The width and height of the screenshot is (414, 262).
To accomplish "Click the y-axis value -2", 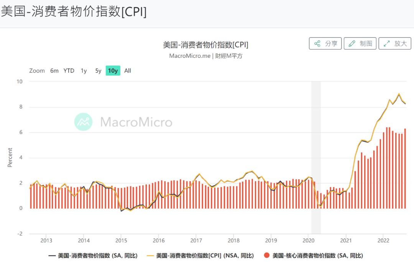I will tap(20, 234).
